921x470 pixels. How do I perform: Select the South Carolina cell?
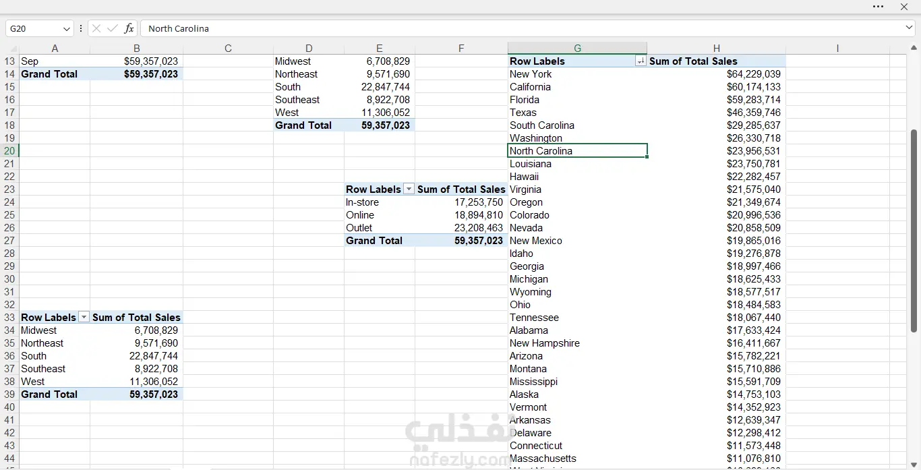[577, 125]
